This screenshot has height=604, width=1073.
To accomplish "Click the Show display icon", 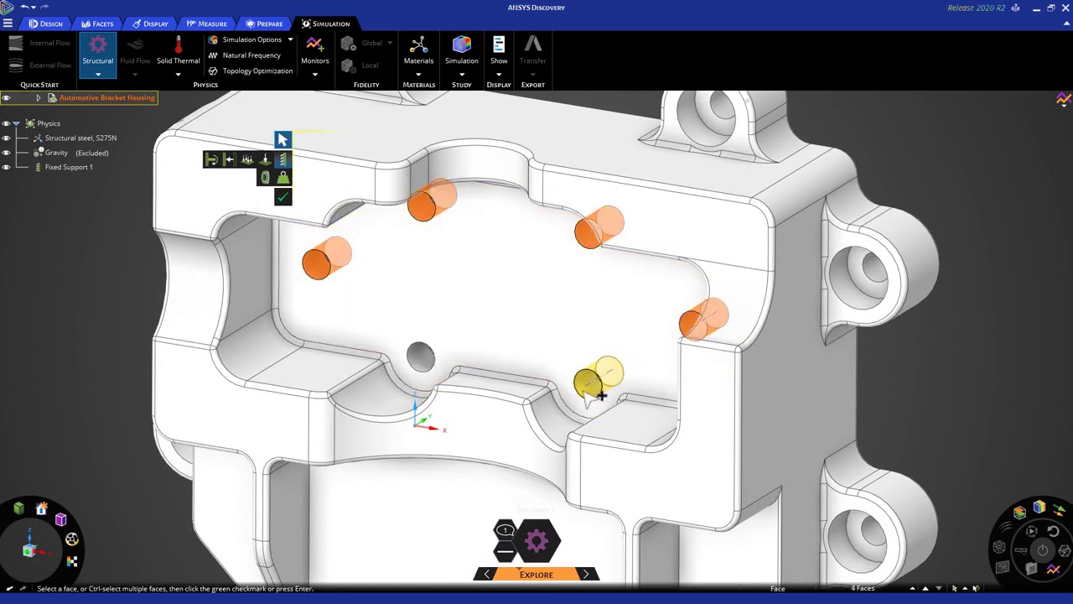I will point(499,45).
